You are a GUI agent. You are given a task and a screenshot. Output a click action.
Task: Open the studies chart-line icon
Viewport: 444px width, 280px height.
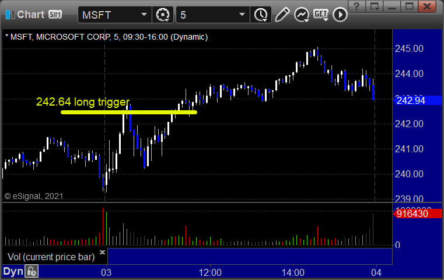click(x=301, y=15)
